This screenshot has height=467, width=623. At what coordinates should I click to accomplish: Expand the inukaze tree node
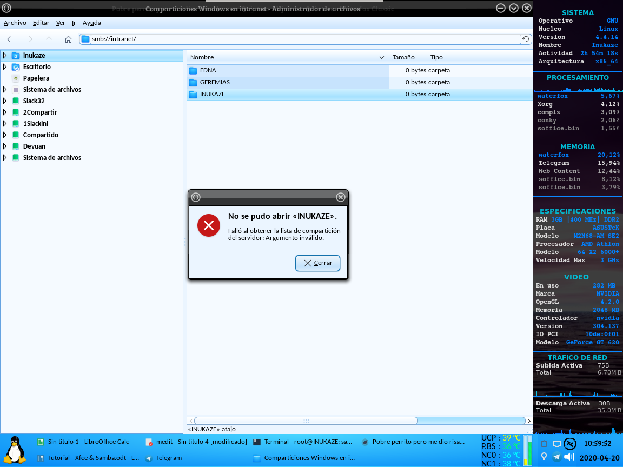tap(5, 56)
